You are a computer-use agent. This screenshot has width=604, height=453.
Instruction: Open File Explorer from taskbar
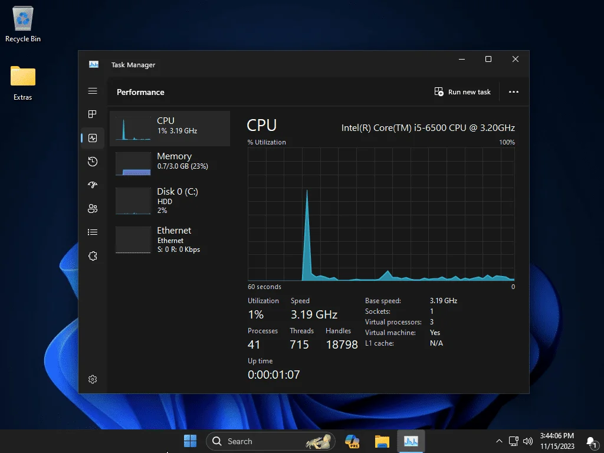(382, 441)
